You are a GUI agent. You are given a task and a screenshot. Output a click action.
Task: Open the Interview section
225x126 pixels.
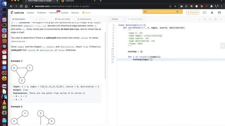53,13
